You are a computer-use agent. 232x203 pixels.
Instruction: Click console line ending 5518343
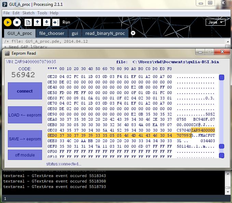(55, 176)
